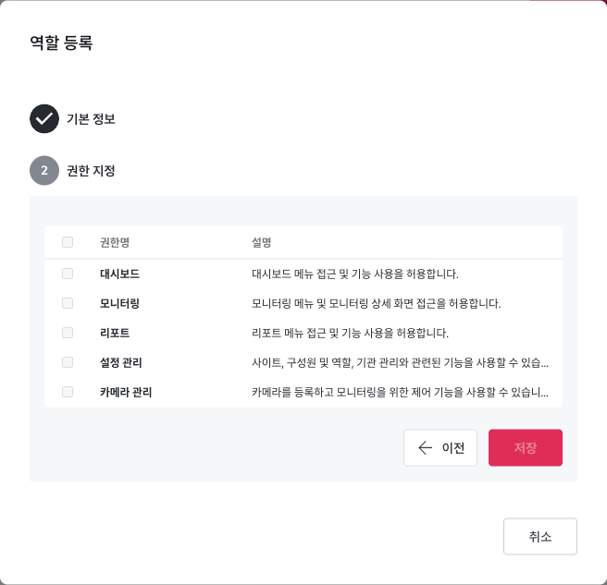Viewport: 607px width, 585px height.
Task: Click the left arrow icon in 이전 button
Action: pos(426,447)
